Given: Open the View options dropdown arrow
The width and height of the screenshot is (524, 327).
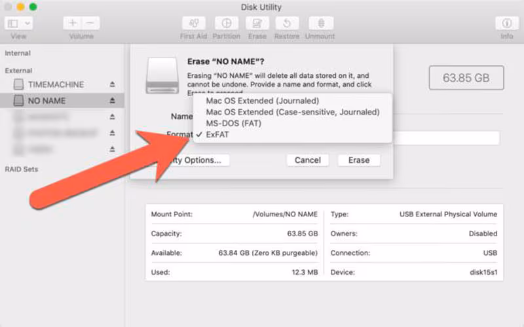Looking at the screenshot, I should 28,24.
